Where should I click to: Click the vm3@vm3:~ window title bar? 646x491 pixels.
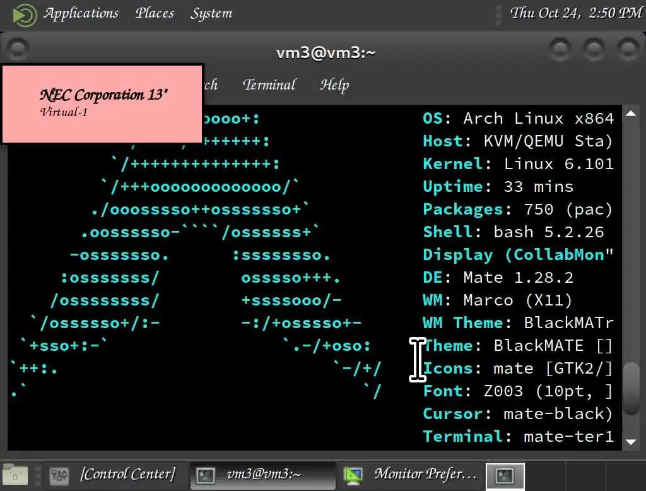[326, 53]
